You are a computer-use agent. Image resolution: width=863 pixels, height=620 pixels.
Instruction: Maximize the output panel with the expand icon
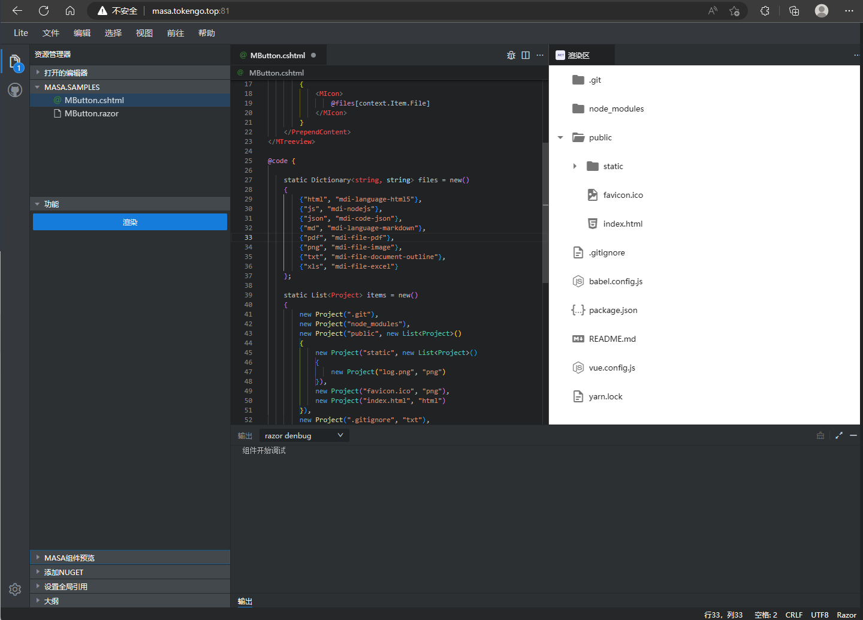tap(838, 435)
